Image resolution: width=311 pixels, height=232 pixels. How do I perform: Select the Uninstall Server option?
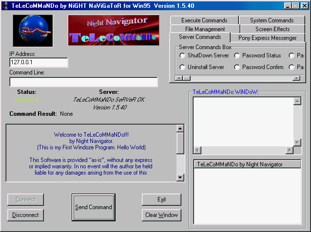point(183,67)
